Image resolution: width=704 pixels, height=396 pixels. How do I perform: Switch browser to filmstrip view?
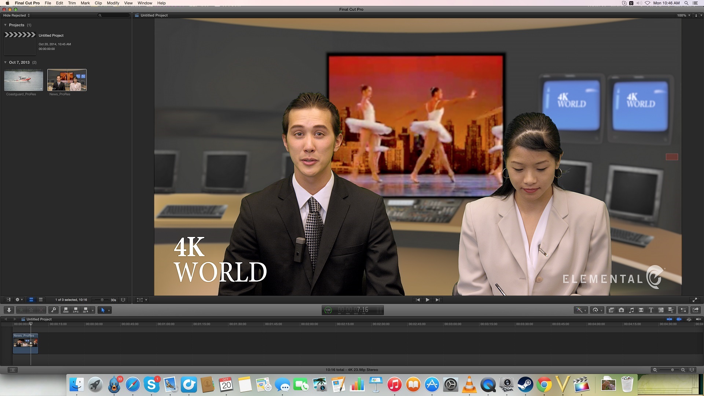tap(31, 300)
